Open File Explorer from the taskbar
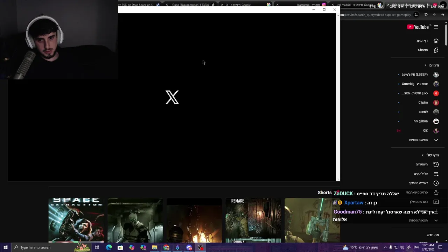This screenshot has height=252, width=448. [x=154, y=247]
